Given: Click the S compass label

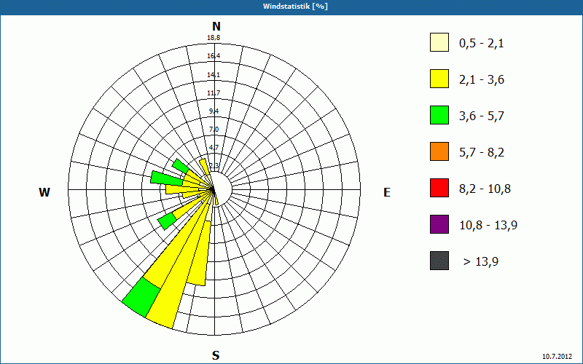Looking at the screenshot, I should click(x=216, y=355).
